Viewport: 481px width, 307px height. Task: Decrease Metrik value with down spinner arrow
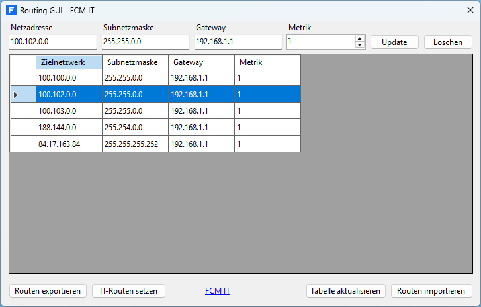click(360, 45)
